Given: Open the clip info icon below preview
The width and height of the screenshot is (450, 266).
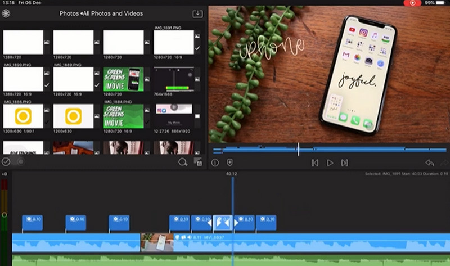Looking at the screenshot, I should 215,163.
